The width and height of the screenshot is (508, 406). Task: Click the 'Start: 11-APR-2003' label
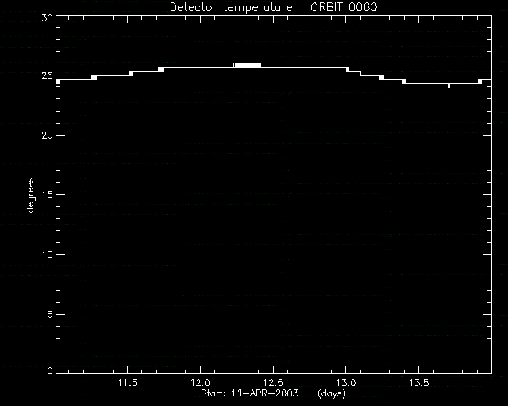coord(250,393)
